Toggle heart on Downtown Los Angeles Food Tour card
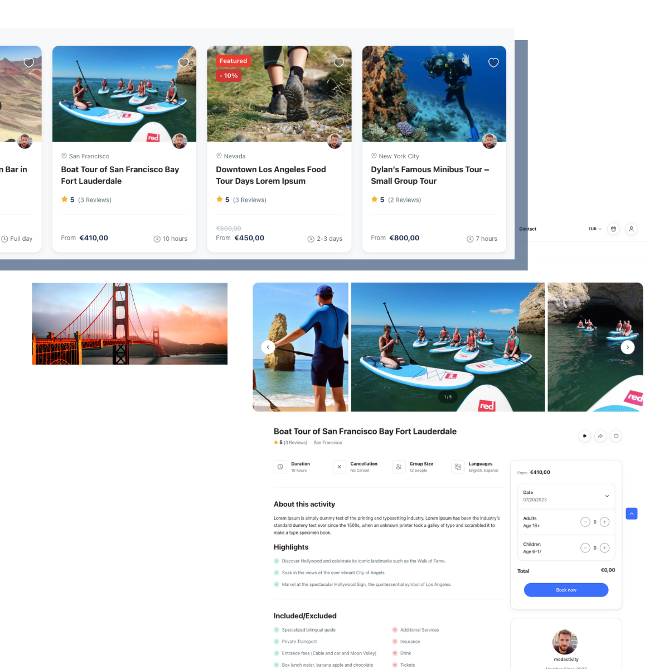The width and height of the screenshot is (669, 669). click(x=338, y=62)
